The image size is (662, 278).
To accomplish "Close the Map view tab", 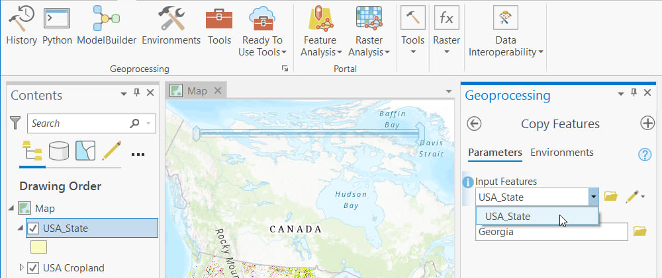I will tap(217, 90).
